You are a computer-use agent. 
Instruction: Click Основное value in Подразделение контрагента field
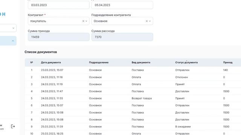pos(101,21)
